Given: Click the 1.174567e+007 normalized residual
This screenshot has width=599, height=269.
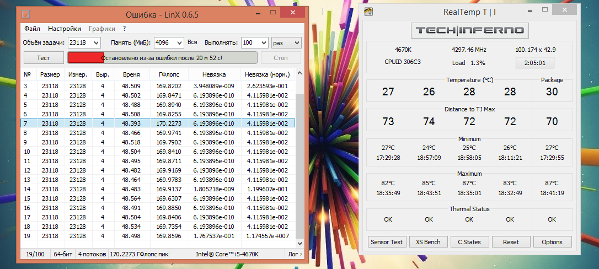Looking at the screenshot, I should [268, 236].
